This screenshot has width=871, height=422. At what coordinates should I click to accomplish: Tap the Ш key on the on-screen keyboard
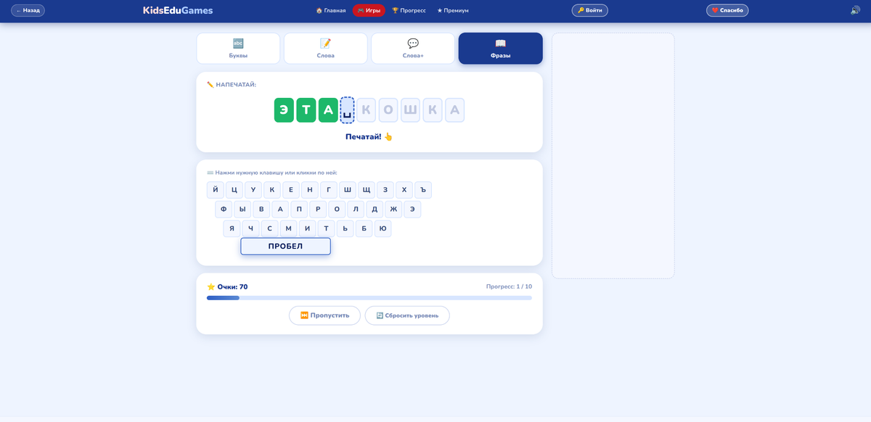[x=348, y=190]
